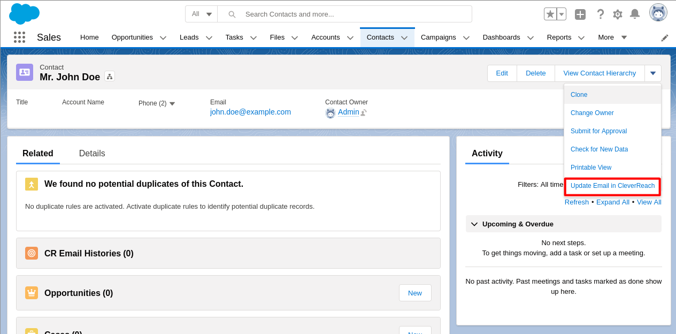
Task: Open the Favorites list dropdown arrow
Action: (x=562, y=14)
